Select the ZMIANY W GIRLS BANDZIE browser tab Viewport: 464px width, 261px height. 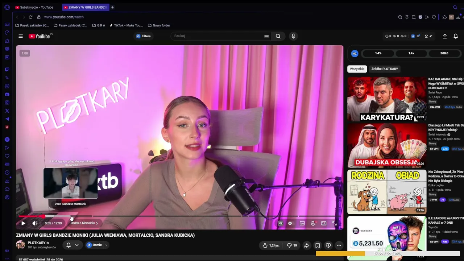pyautogui.click(x=85, y=7)
